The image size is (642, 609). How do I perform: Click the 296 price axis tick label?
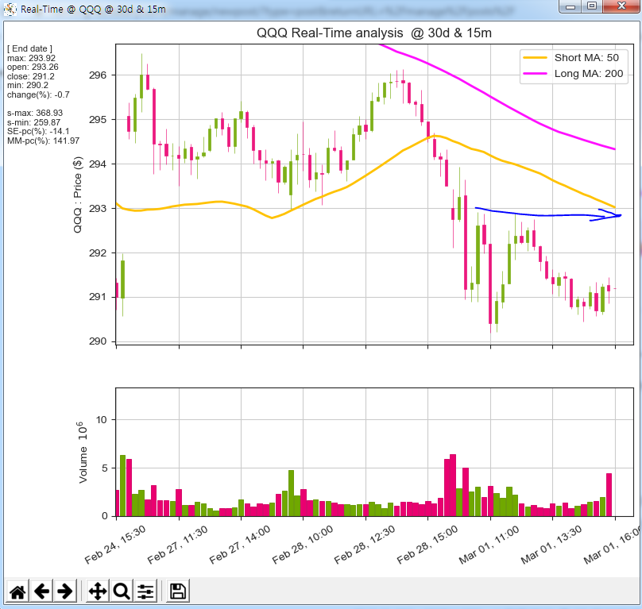click(98, 75)
